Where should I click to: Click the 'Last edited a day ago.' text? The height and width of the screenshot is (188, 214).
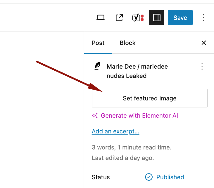pos(123,158)
